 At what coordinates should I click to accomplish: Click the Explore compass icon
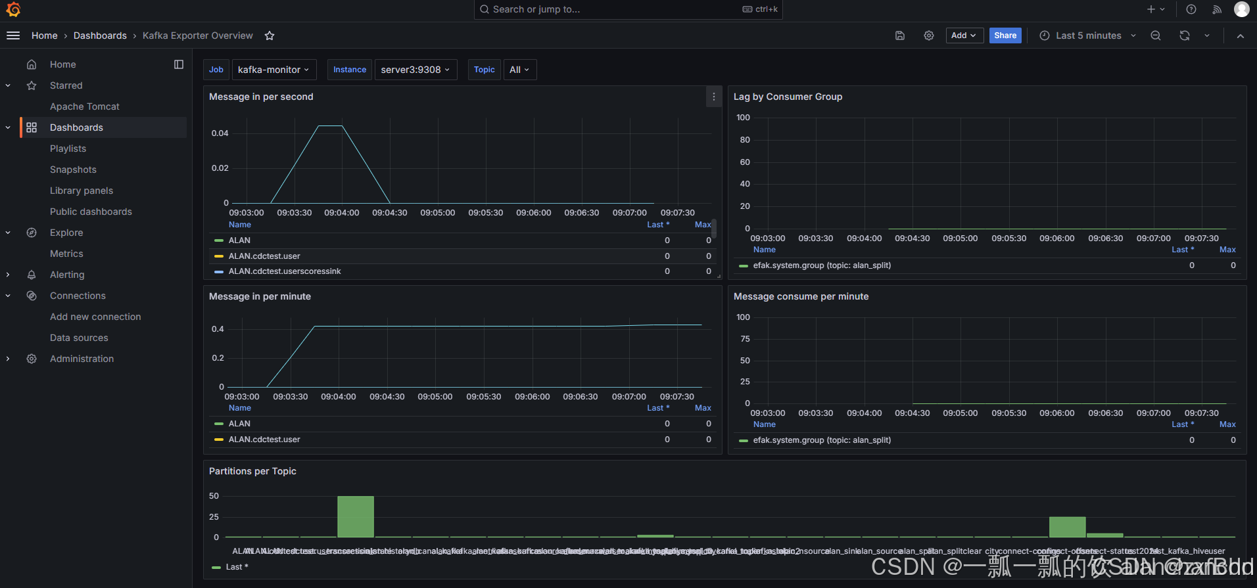coord(32,233)
